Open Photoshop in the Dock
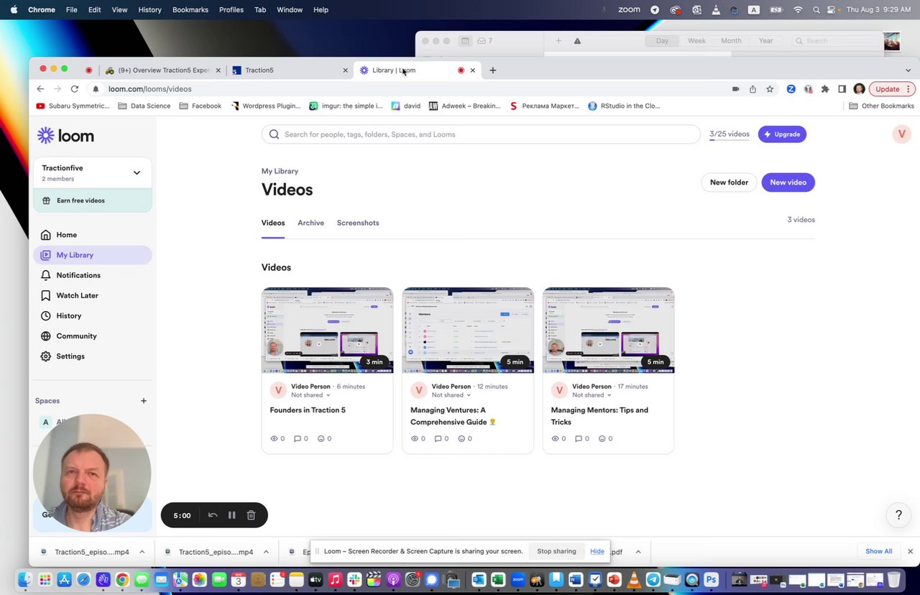 pyautogui.click(x=711, y=580)
